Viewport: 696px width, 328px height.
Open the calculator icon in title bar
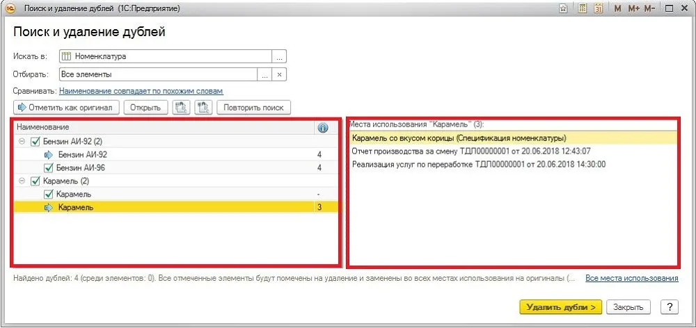coord(583,8)
